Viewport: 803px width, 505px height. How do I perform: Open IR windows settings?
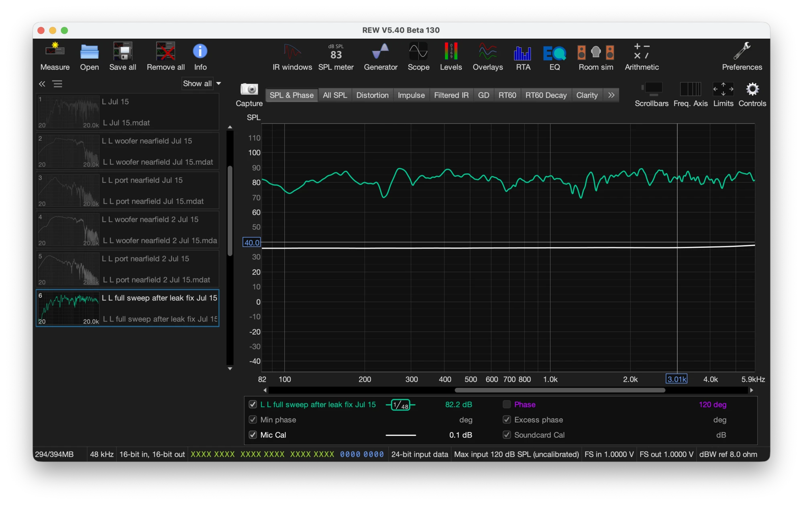coord(292,57)
